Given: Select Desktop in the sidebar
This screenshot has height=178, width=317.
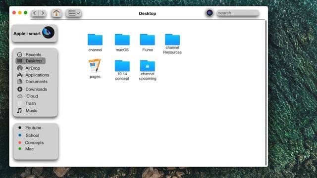Looking at the screenshot, I should point(31,61).
